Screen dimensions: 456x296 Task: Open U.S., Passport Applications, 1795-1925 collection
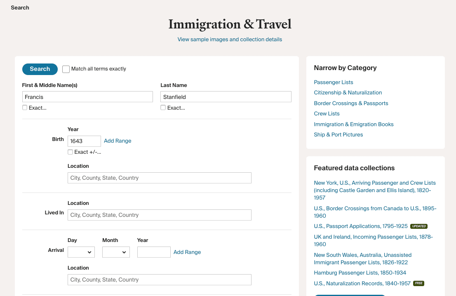tap(361, 226)
